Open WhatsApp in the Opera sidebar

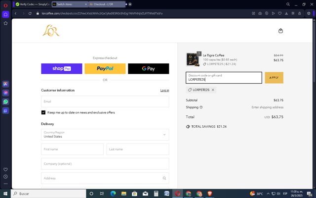pyautogui.click(x=5, y=101)
